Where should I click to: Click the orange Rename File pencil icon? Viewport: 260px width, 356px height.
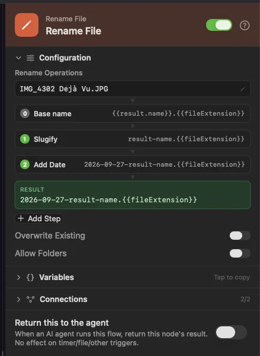click(27, 25)
